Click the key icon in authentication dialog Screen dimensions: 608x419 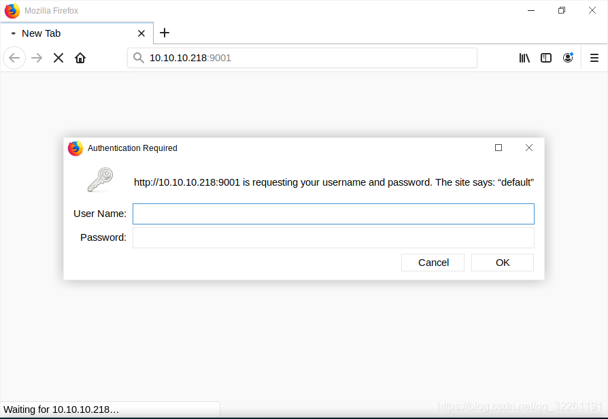tap(101, 180)
